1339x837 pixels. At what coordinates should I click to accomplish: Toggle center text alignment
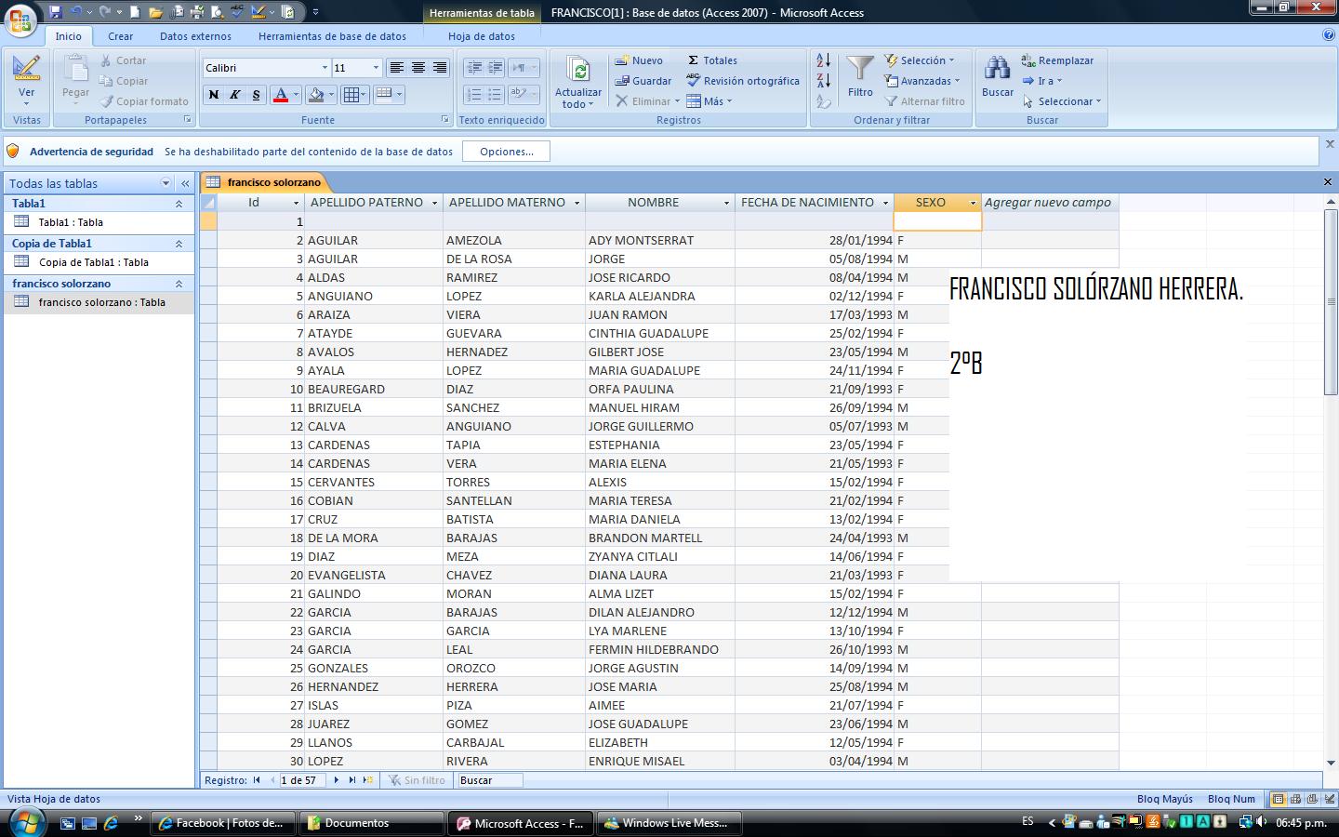(x=418, y=68)
